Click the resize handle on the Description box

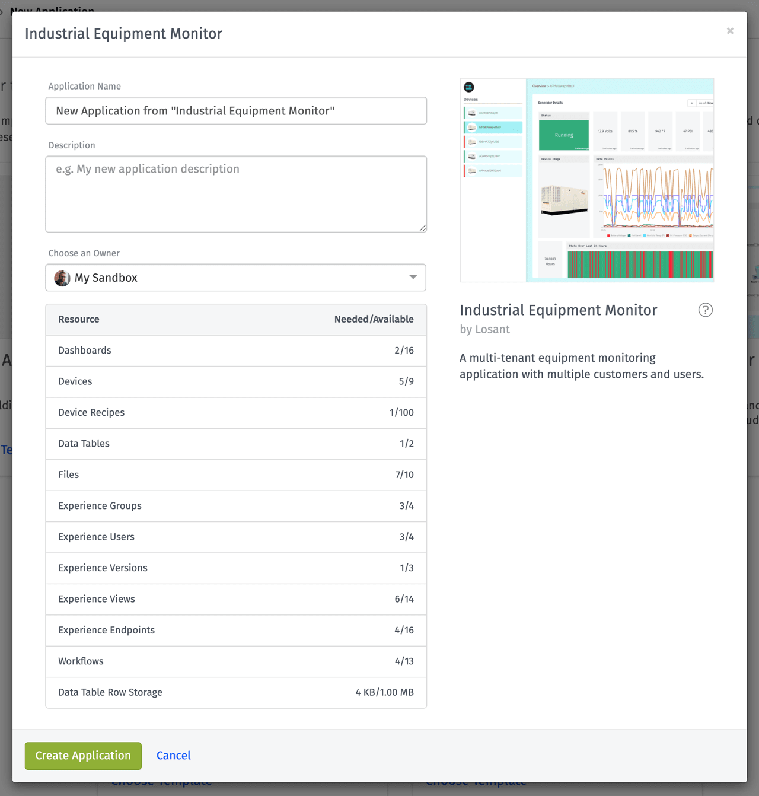point(422,228)
